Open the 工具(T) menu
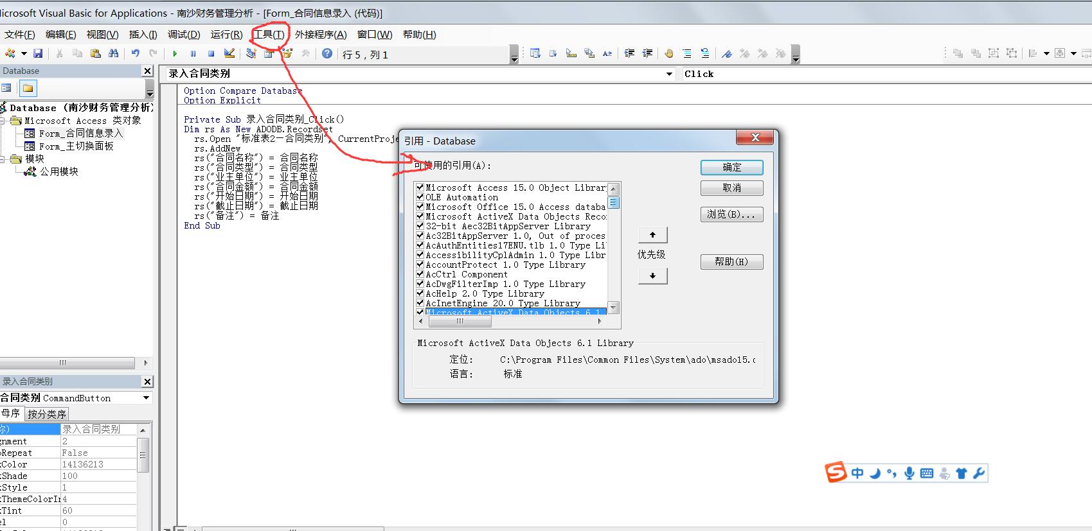This screenshot has width=1092, height=531. [x=269, y=35]
